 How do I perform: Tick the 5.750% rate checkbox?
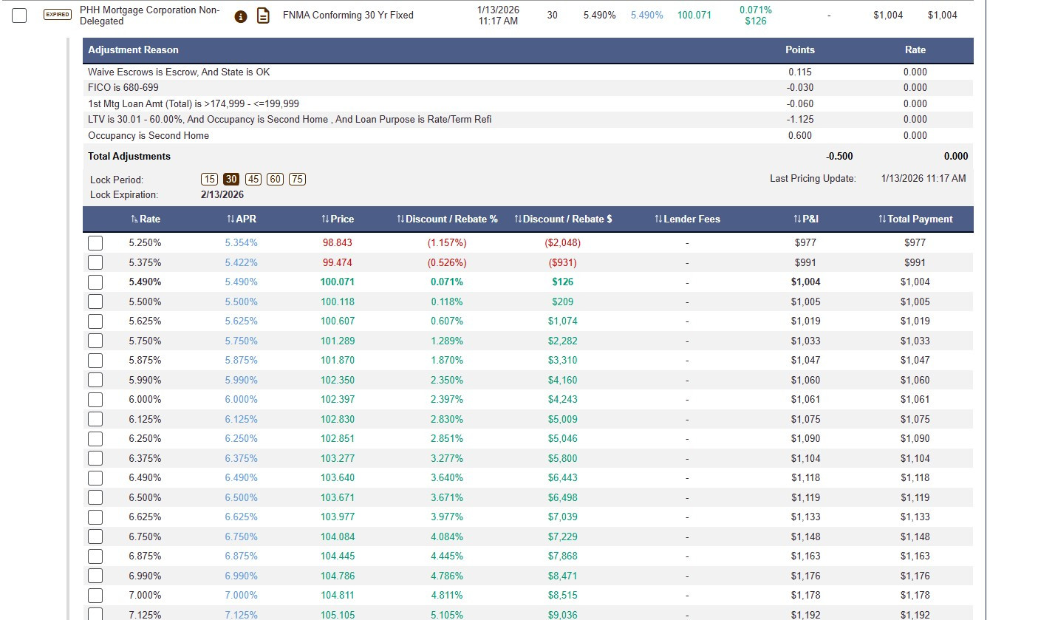pyautogui.click(x=95, y=341)
